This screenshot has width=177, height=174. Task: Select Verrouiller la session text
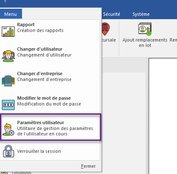(39, 151)
